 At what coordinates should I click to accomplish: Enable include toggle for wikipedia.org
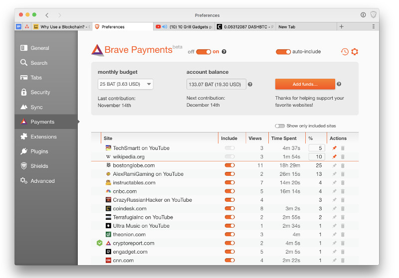tap(229, 156)
